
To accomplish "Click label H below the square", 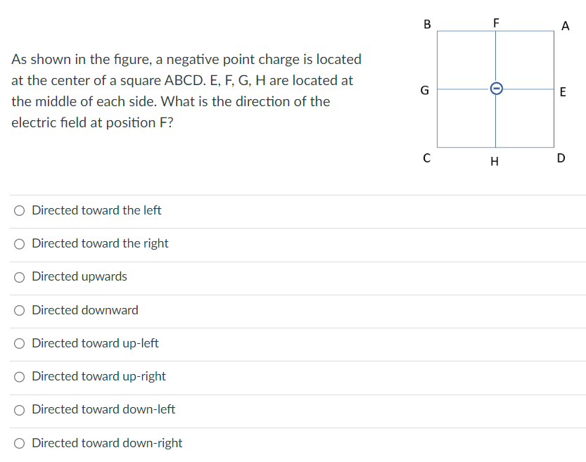I will pyautogui.click(x=495, y=162).
